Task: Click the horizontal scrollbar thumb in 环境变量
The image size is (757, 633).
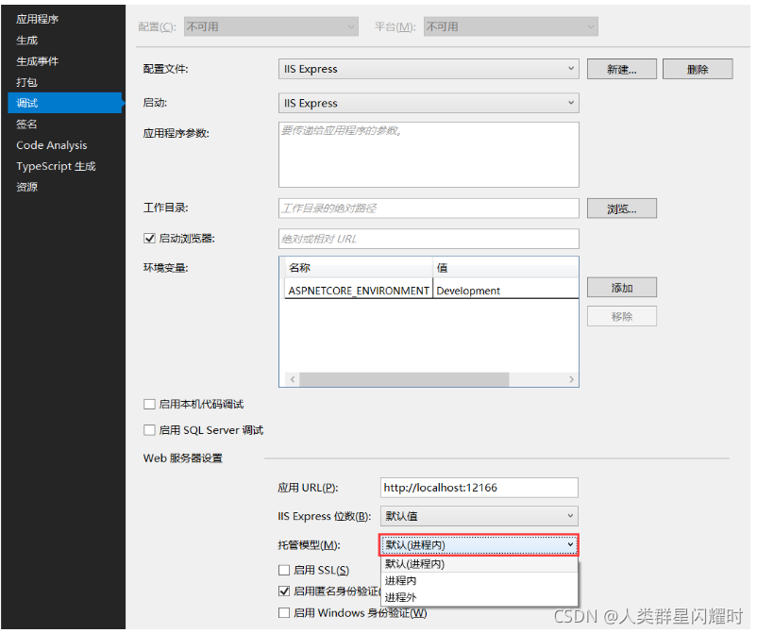Action: click(404, 379)
